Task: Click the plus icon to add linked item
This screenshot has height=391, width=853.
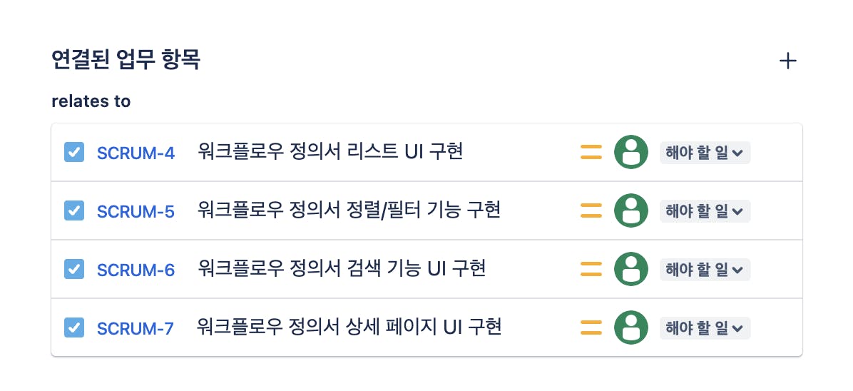Action: point(787,61)
